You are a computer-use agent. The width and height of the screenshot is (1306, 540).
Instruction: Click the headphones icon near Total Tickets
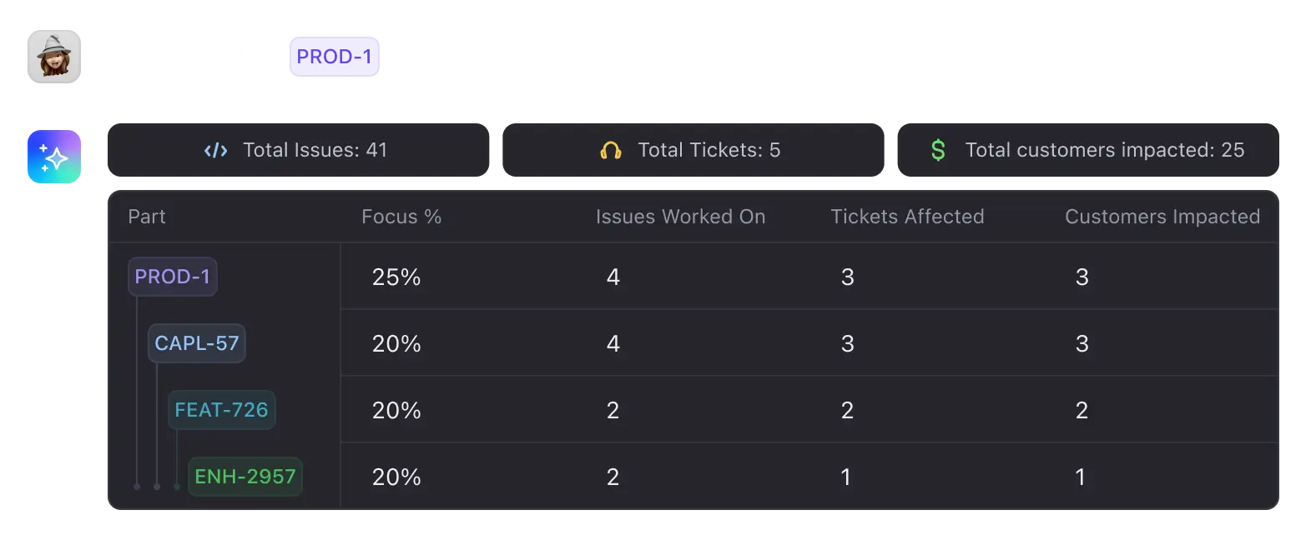[x=611, y=150]
